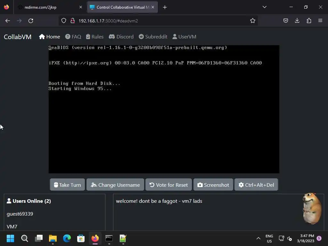Viewport: 328px width, 246px height.
Task: Open Microsoft Edge from taskbar
Action: pyautogui.click(x=67, y=238)
